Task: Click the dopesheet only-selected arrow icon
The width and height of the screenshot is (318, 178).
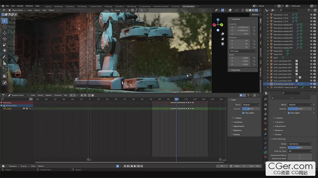Action: pos(241,95)
